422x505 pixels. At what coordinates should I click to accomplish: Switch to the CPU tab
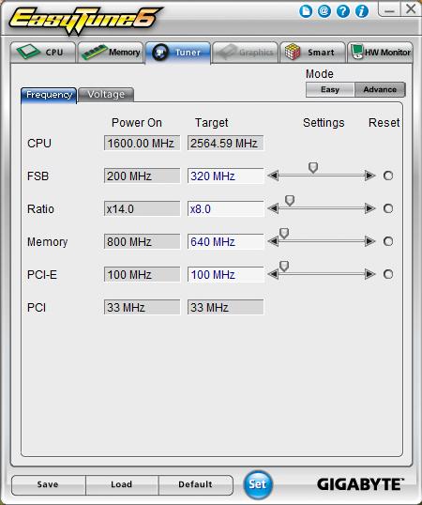pyautogui.click(x=43, y=53)
